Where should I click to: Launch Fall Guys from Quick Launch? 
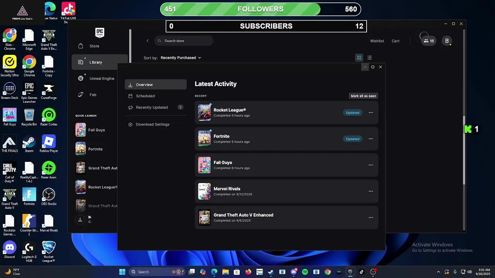click(96, 130)
